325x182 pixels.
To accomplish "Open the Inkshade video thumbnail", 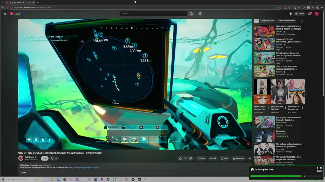I will [x=264, y=31].
